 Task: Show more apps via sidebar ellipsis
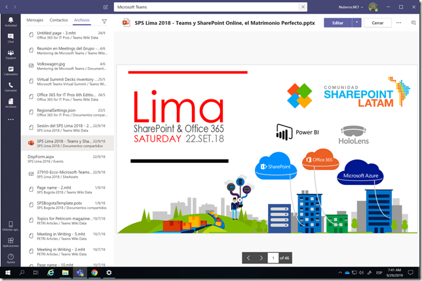(10, 120)
